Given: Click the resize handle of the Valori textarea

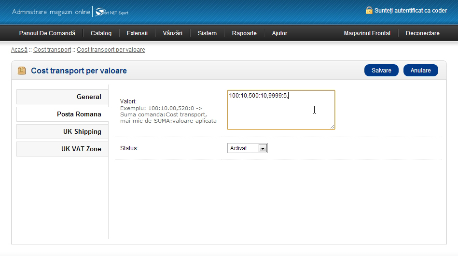Looking at the screenshot, I should click(332, 127).
